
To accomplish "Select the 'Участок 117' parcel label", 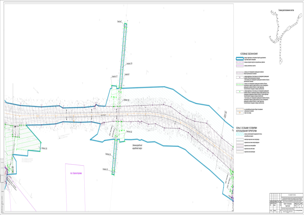I will 115,76.
